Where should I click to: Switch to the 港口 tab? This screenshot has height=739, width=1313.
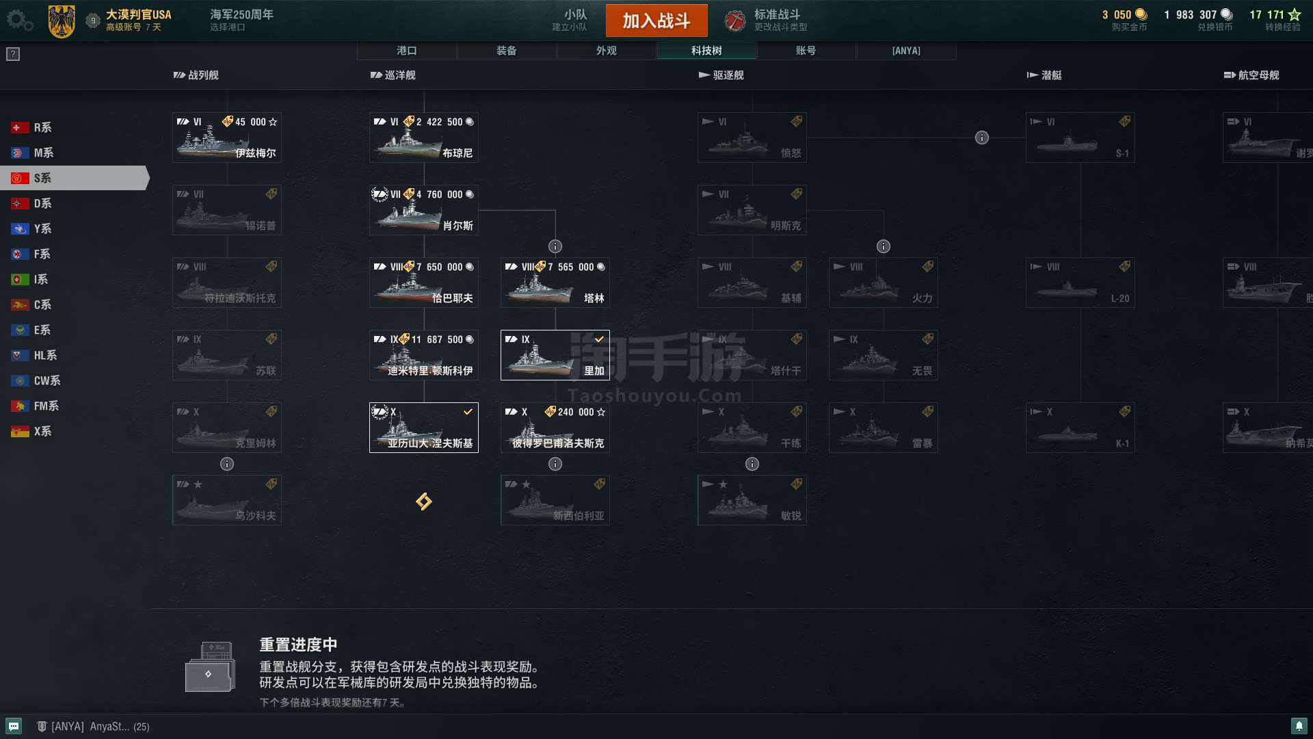click(x=407, y=51)
